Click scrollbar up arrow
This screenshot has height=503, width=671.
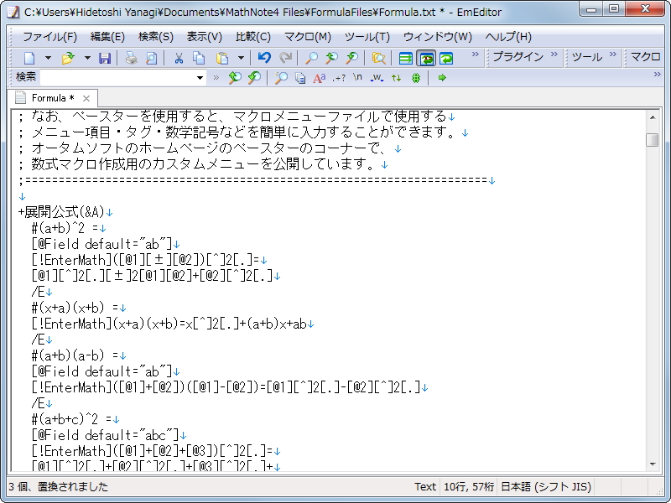(653, 117)
